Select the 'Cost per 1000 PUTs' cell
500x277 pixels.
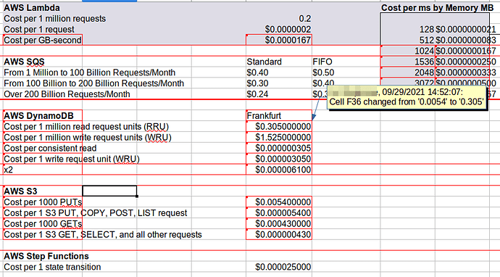[x=43, y=202]
